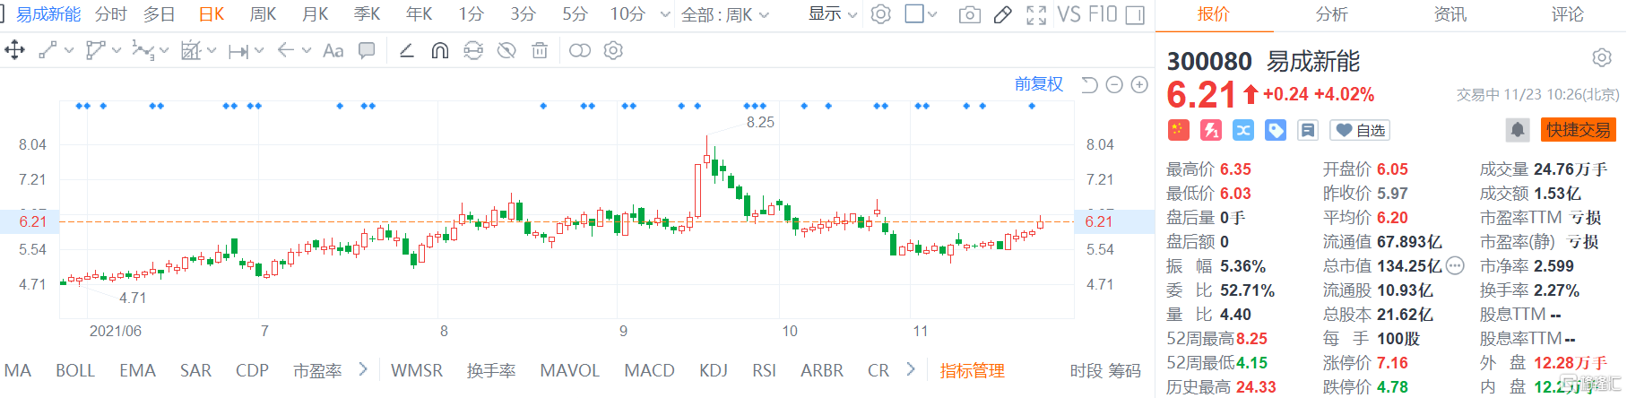Click the China flag market icon
Image resolution: width=1627 pixels, height=398 pixels.
point(1178,130)
